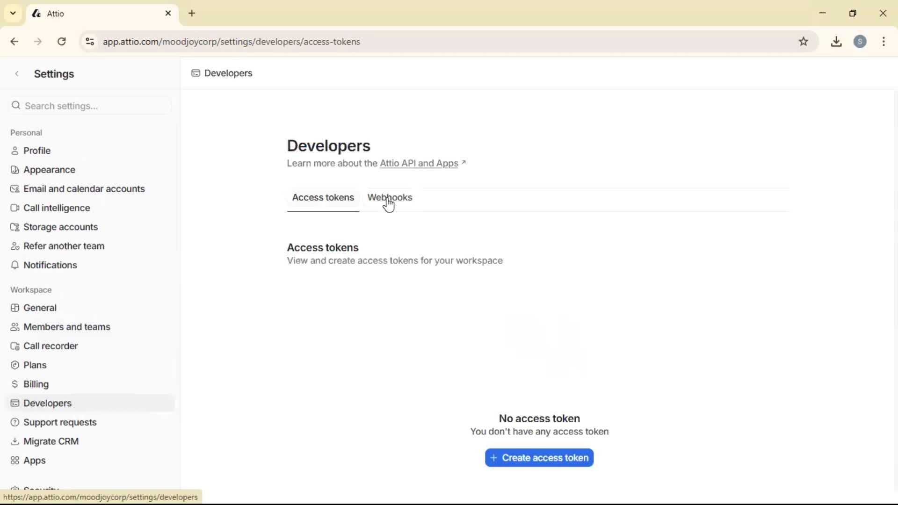Screen dimensions: 898x505
Task: Open the Attio API and Apps link
Action: (419, 163)
